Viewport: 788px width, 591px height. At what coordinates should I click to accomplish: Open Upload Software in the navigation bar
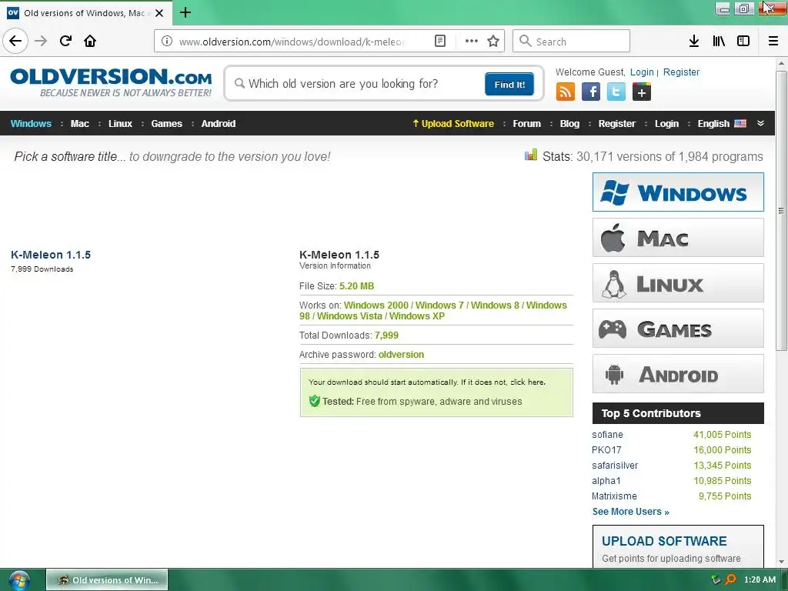pyautogui.click(x=453, y=124)
